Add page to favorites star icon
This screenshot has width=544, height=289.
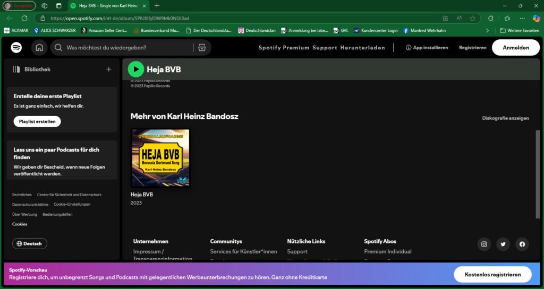tap(472, 19)
